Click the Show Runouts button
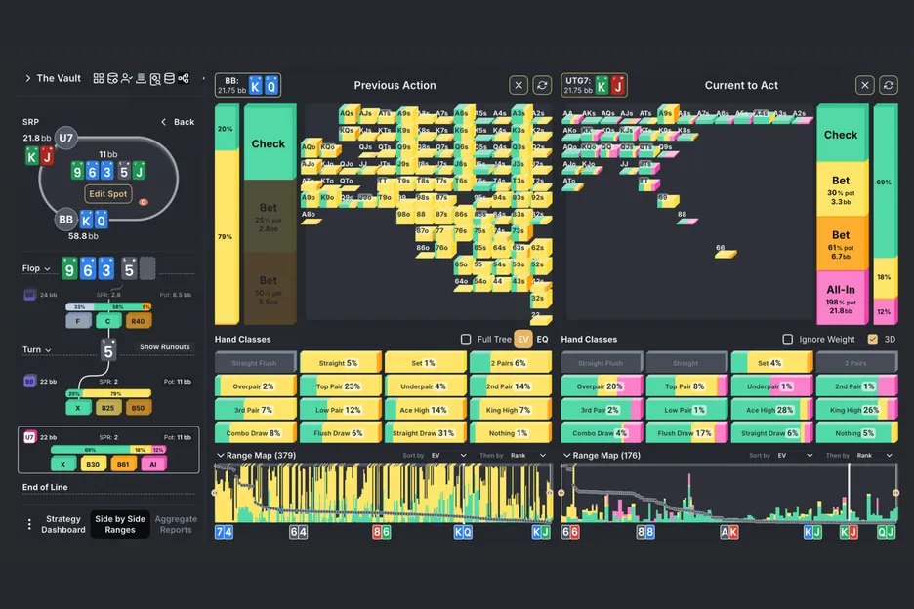Screen dimensions: 914x609 pyautogui.click(x=162, y=346)
